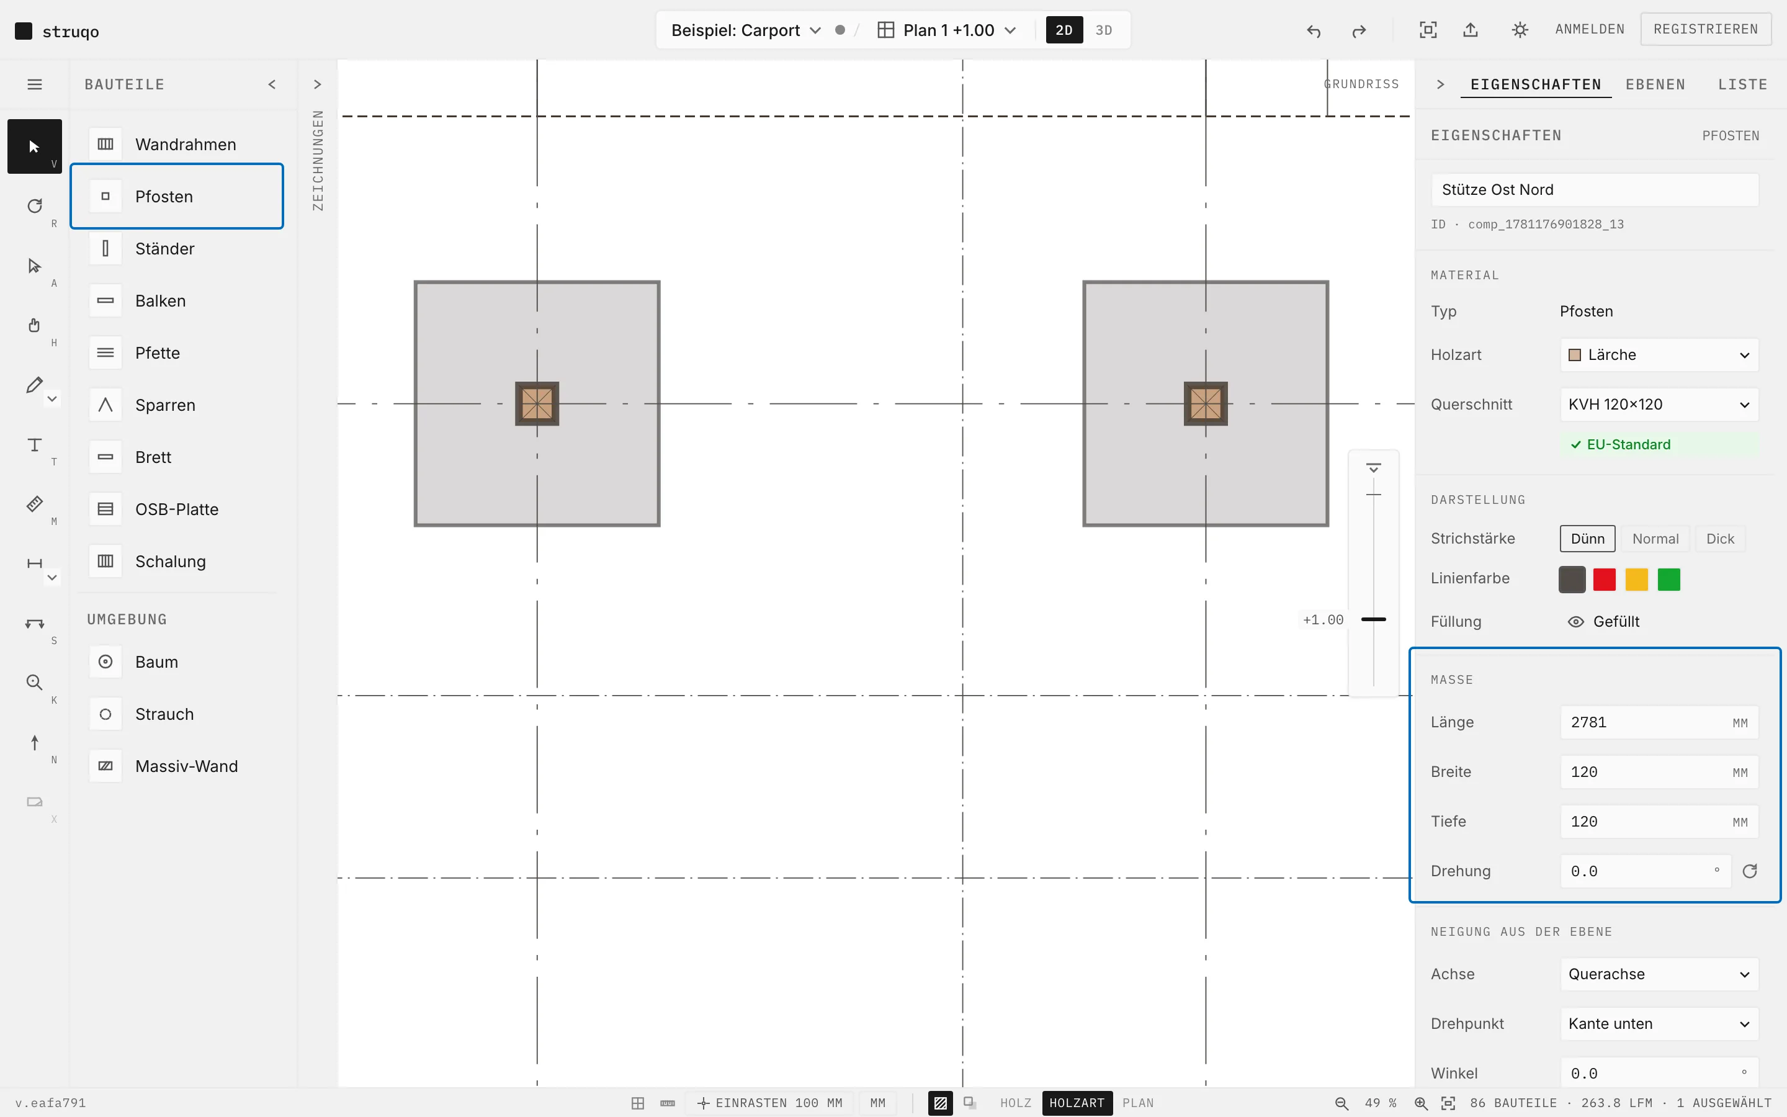
Task: Toggle Gefüllt fill visibility
Action: 1603,621
